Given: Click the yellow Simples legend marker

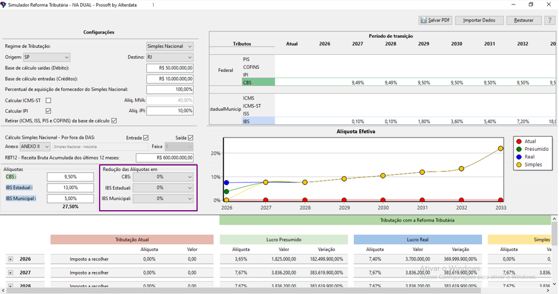Looking at the screenshot, I should (519, 165).
